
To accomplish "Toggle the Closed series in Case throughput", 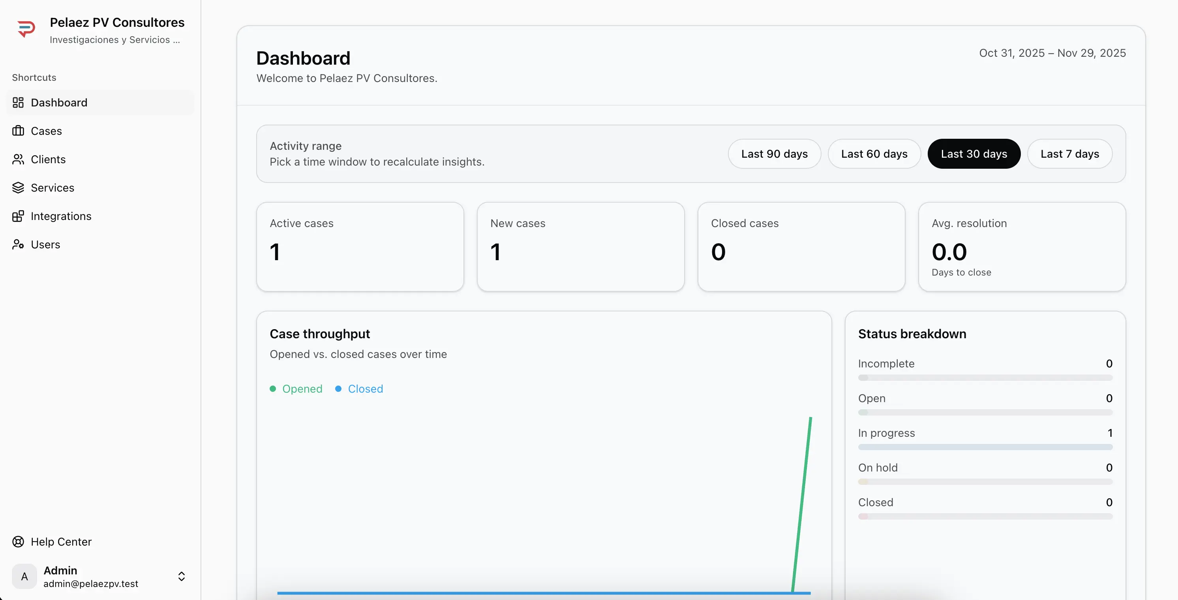I will [x=358, y=389].
